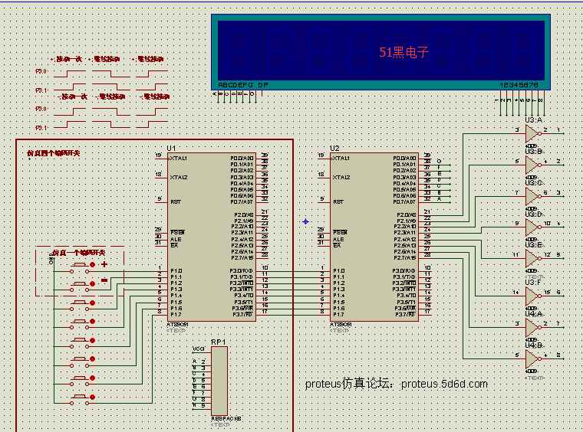Click the P1.0 pin label on U1

pos(176,271)
